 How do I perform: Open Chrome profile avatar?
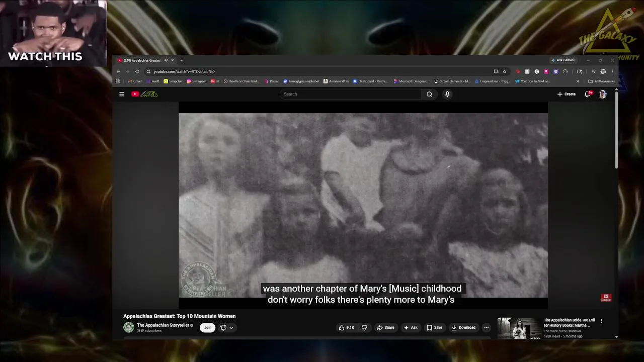pos(603,71)
